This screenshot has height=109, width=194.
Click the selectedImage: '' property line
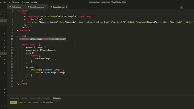tap(45, 58)
